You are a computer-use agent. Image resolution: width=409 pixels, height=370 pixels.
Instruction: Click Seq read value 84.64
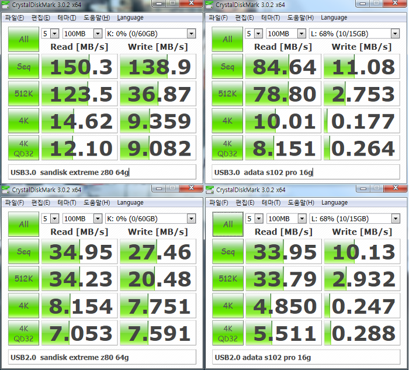(x=283, y=66)
